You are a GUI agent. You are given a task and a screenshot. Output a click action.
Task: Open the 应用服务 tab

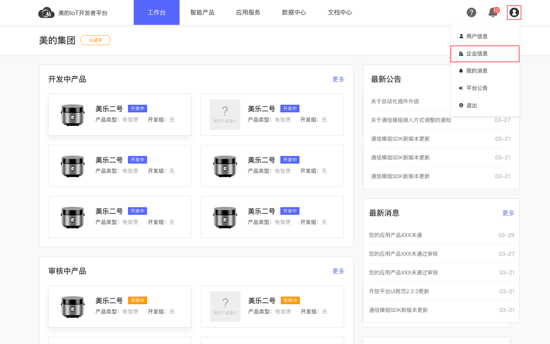248,13
